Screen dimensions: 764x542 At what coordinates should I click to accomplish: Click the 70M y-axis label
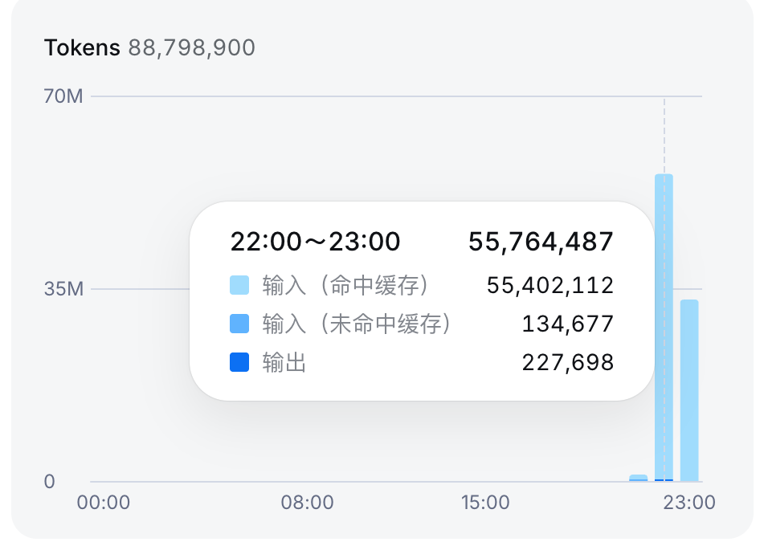63,96
